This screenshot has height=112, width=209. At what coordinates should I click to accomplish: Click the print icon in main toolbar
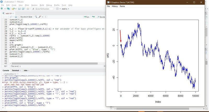tap(28, 9)
